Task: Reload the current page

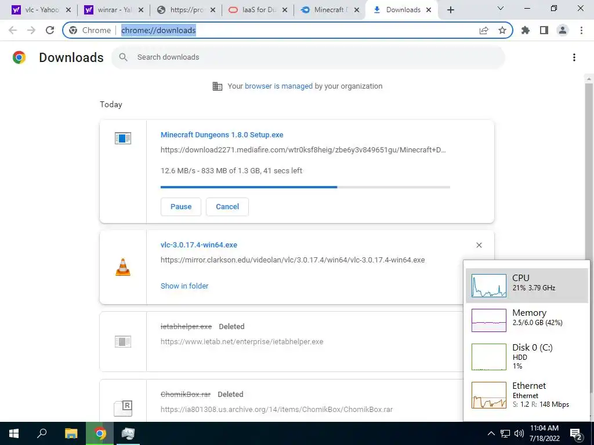Action: 50,30
